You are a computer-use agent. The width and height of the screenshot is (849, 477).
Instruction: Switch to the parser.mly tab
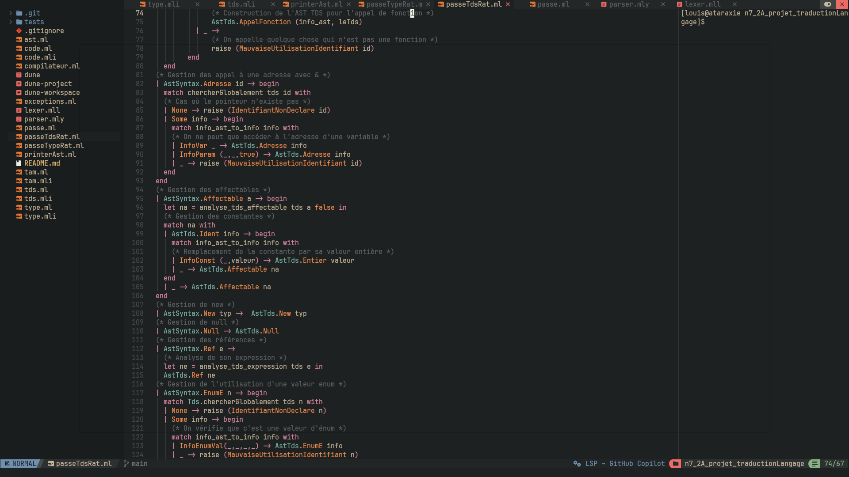click(628, 4)
